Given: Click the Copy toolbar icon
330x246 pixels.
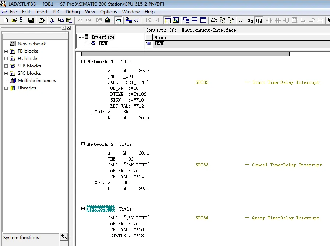Looking at the screenshot, I should (x=61, y=20).
